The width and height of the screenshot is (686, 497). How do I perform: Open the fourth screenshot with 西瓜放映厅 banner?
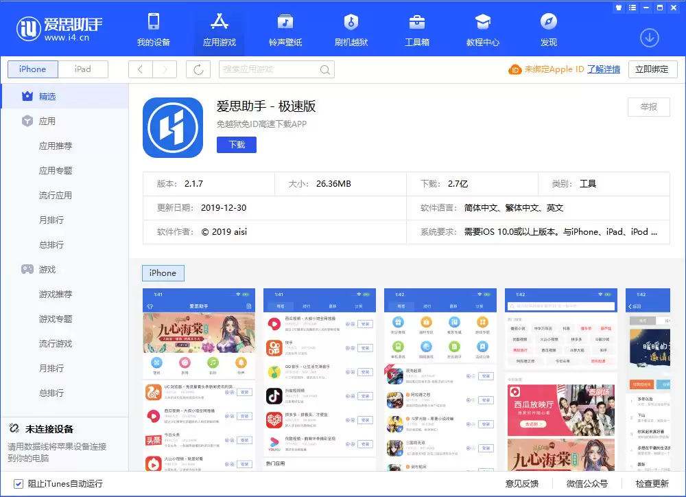coord(561,379)
